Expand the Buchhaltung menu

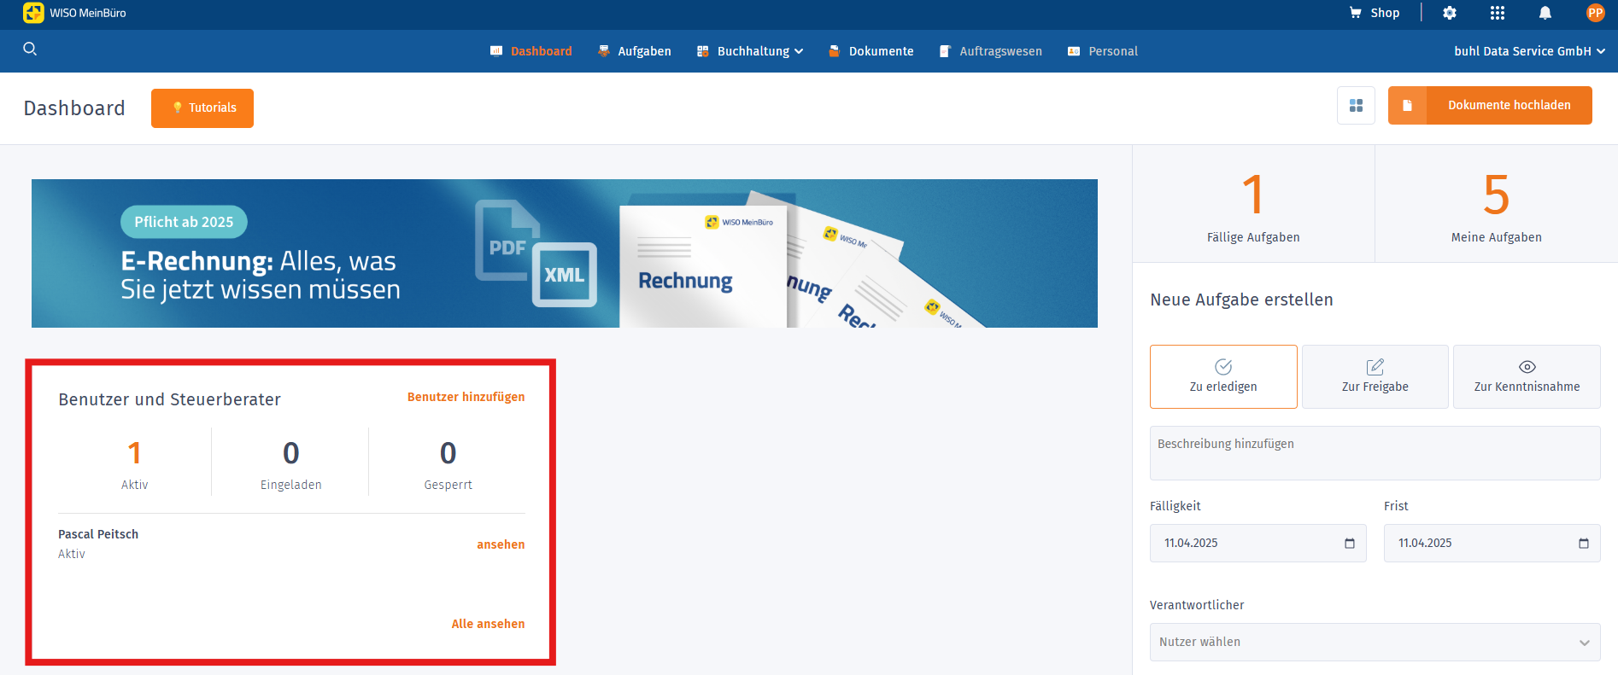tap(750, 51)
